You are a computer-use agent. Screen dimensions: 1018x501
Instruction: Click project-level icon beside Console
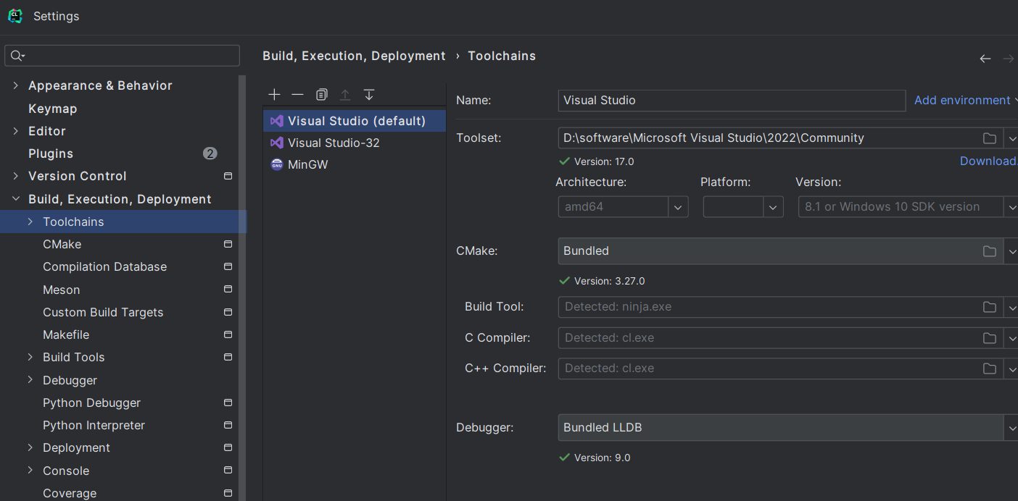[x=228, y=471]
